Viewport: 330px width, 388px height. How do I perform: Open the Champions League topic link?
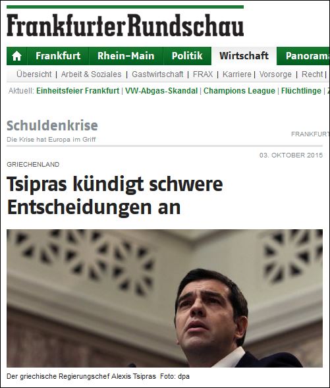[239, 91]
